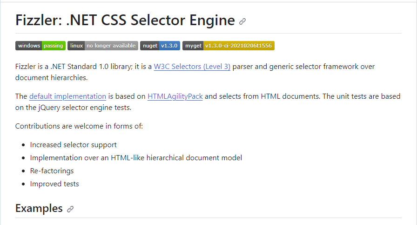Click the gray no longer available status label
Viewport: 417px width, 225px height.
[x=111, y=46]
